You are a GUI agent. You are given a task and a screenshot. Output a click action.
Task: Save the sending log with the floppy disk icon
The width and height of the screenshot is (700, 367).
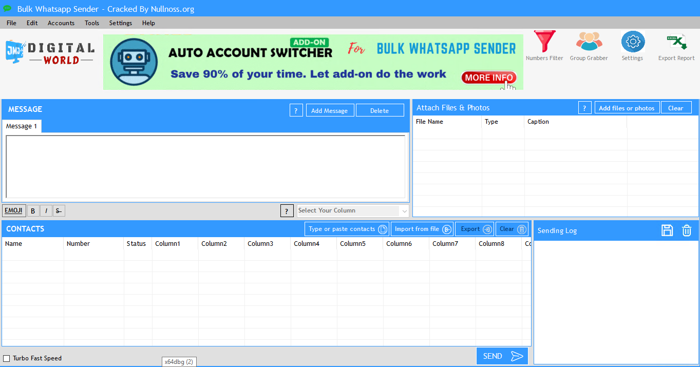[667, 230]
